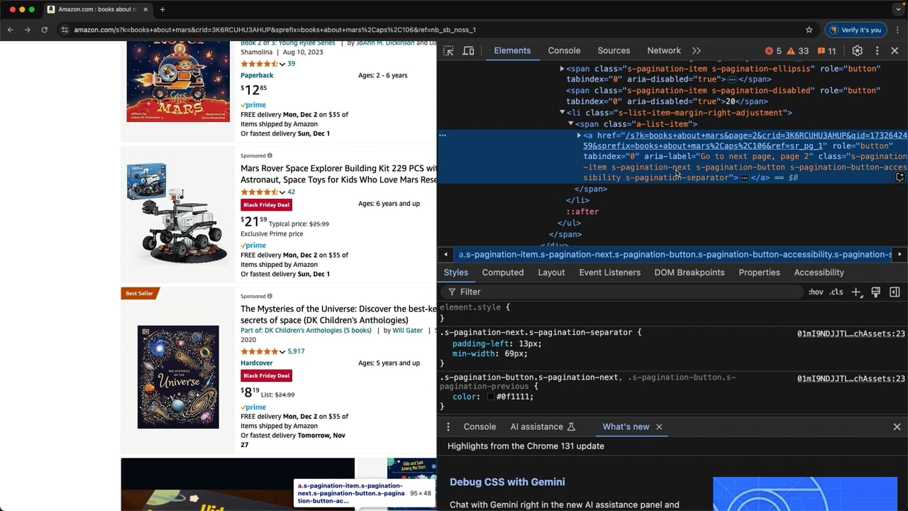Open the Properties tab
The width and height of the screenshot is (908, 511).
pyautogui.click(x=759, y=273)
